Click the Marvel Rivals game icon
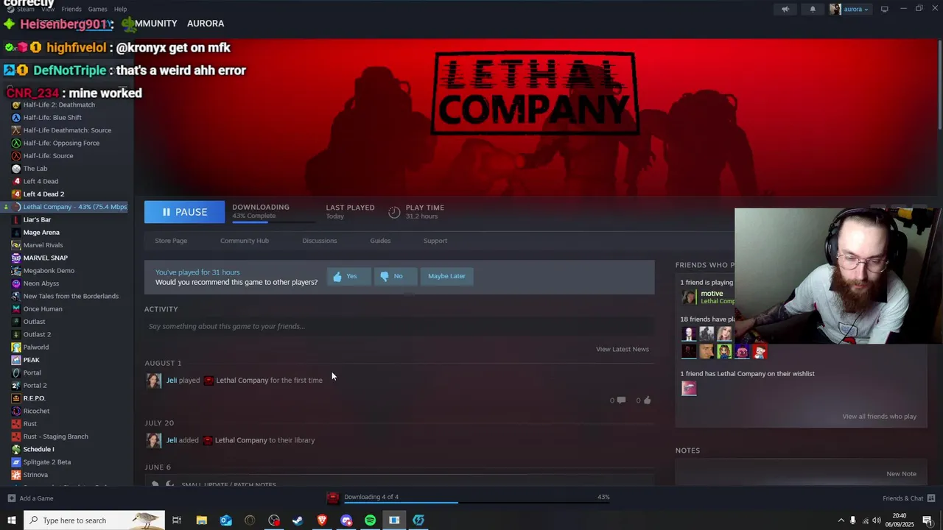 point(16,245)
